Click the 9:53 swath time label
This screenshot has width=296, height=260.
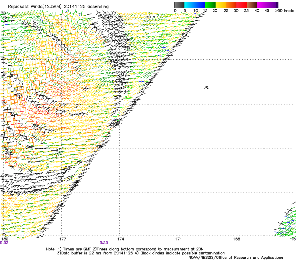(x=104, y=243)
